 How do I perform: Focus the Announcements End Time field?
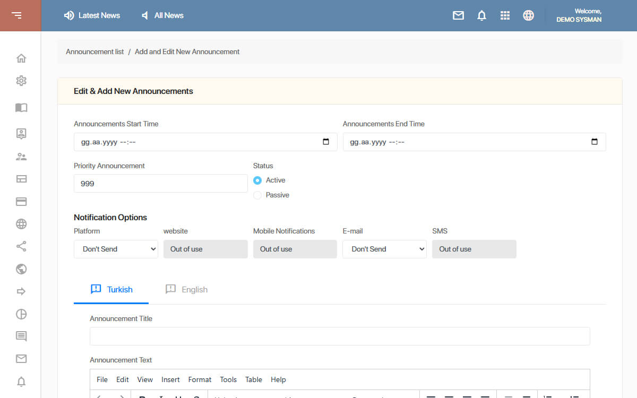pos(474,142)
